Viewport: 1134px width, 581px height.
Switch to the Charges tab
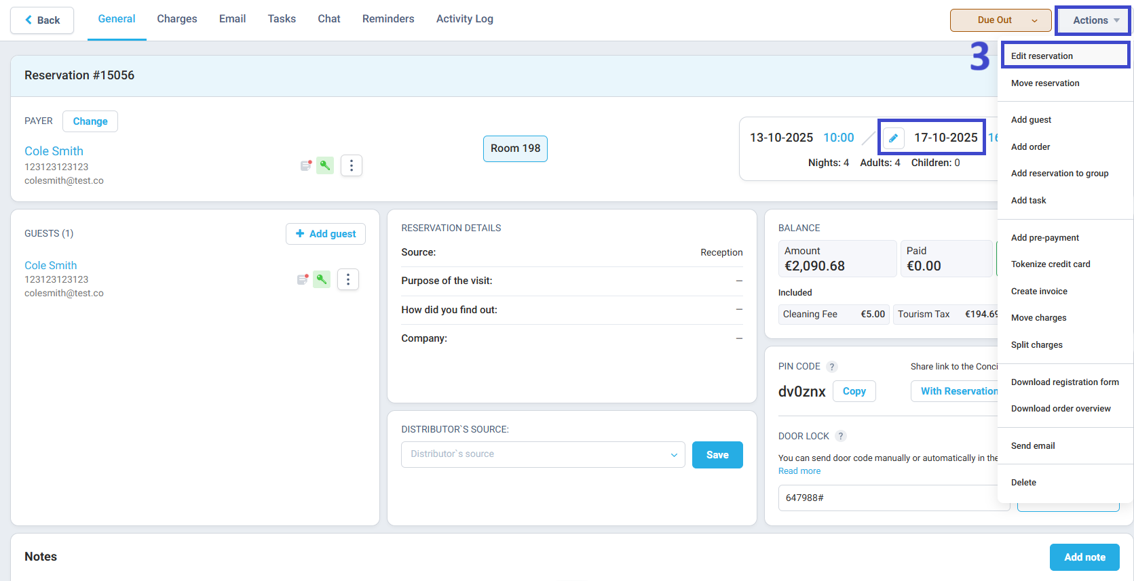(x=177, y=19)
